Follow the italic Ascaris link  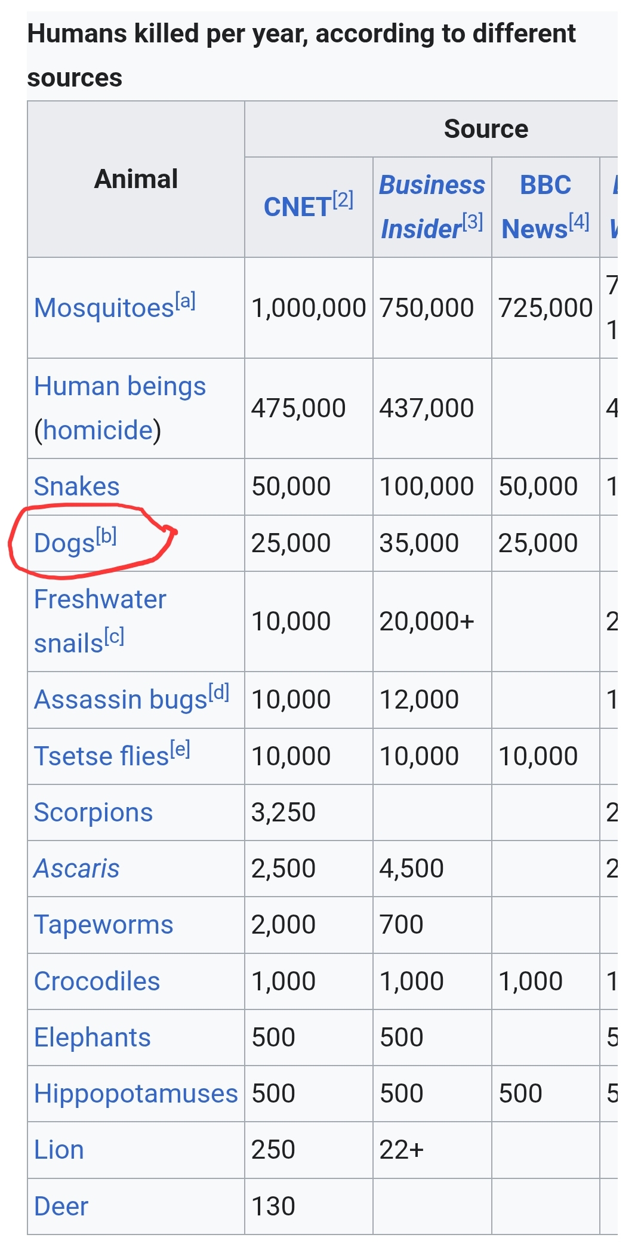click(x=76, y=869)
